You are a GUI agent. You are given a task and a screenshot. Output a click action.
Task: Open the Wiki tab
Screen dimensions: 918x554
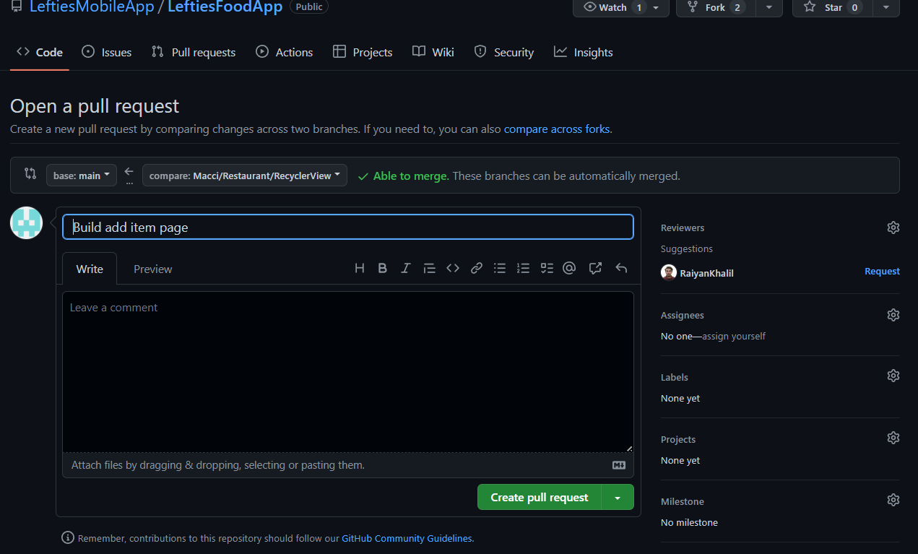(x=433, y=52)
